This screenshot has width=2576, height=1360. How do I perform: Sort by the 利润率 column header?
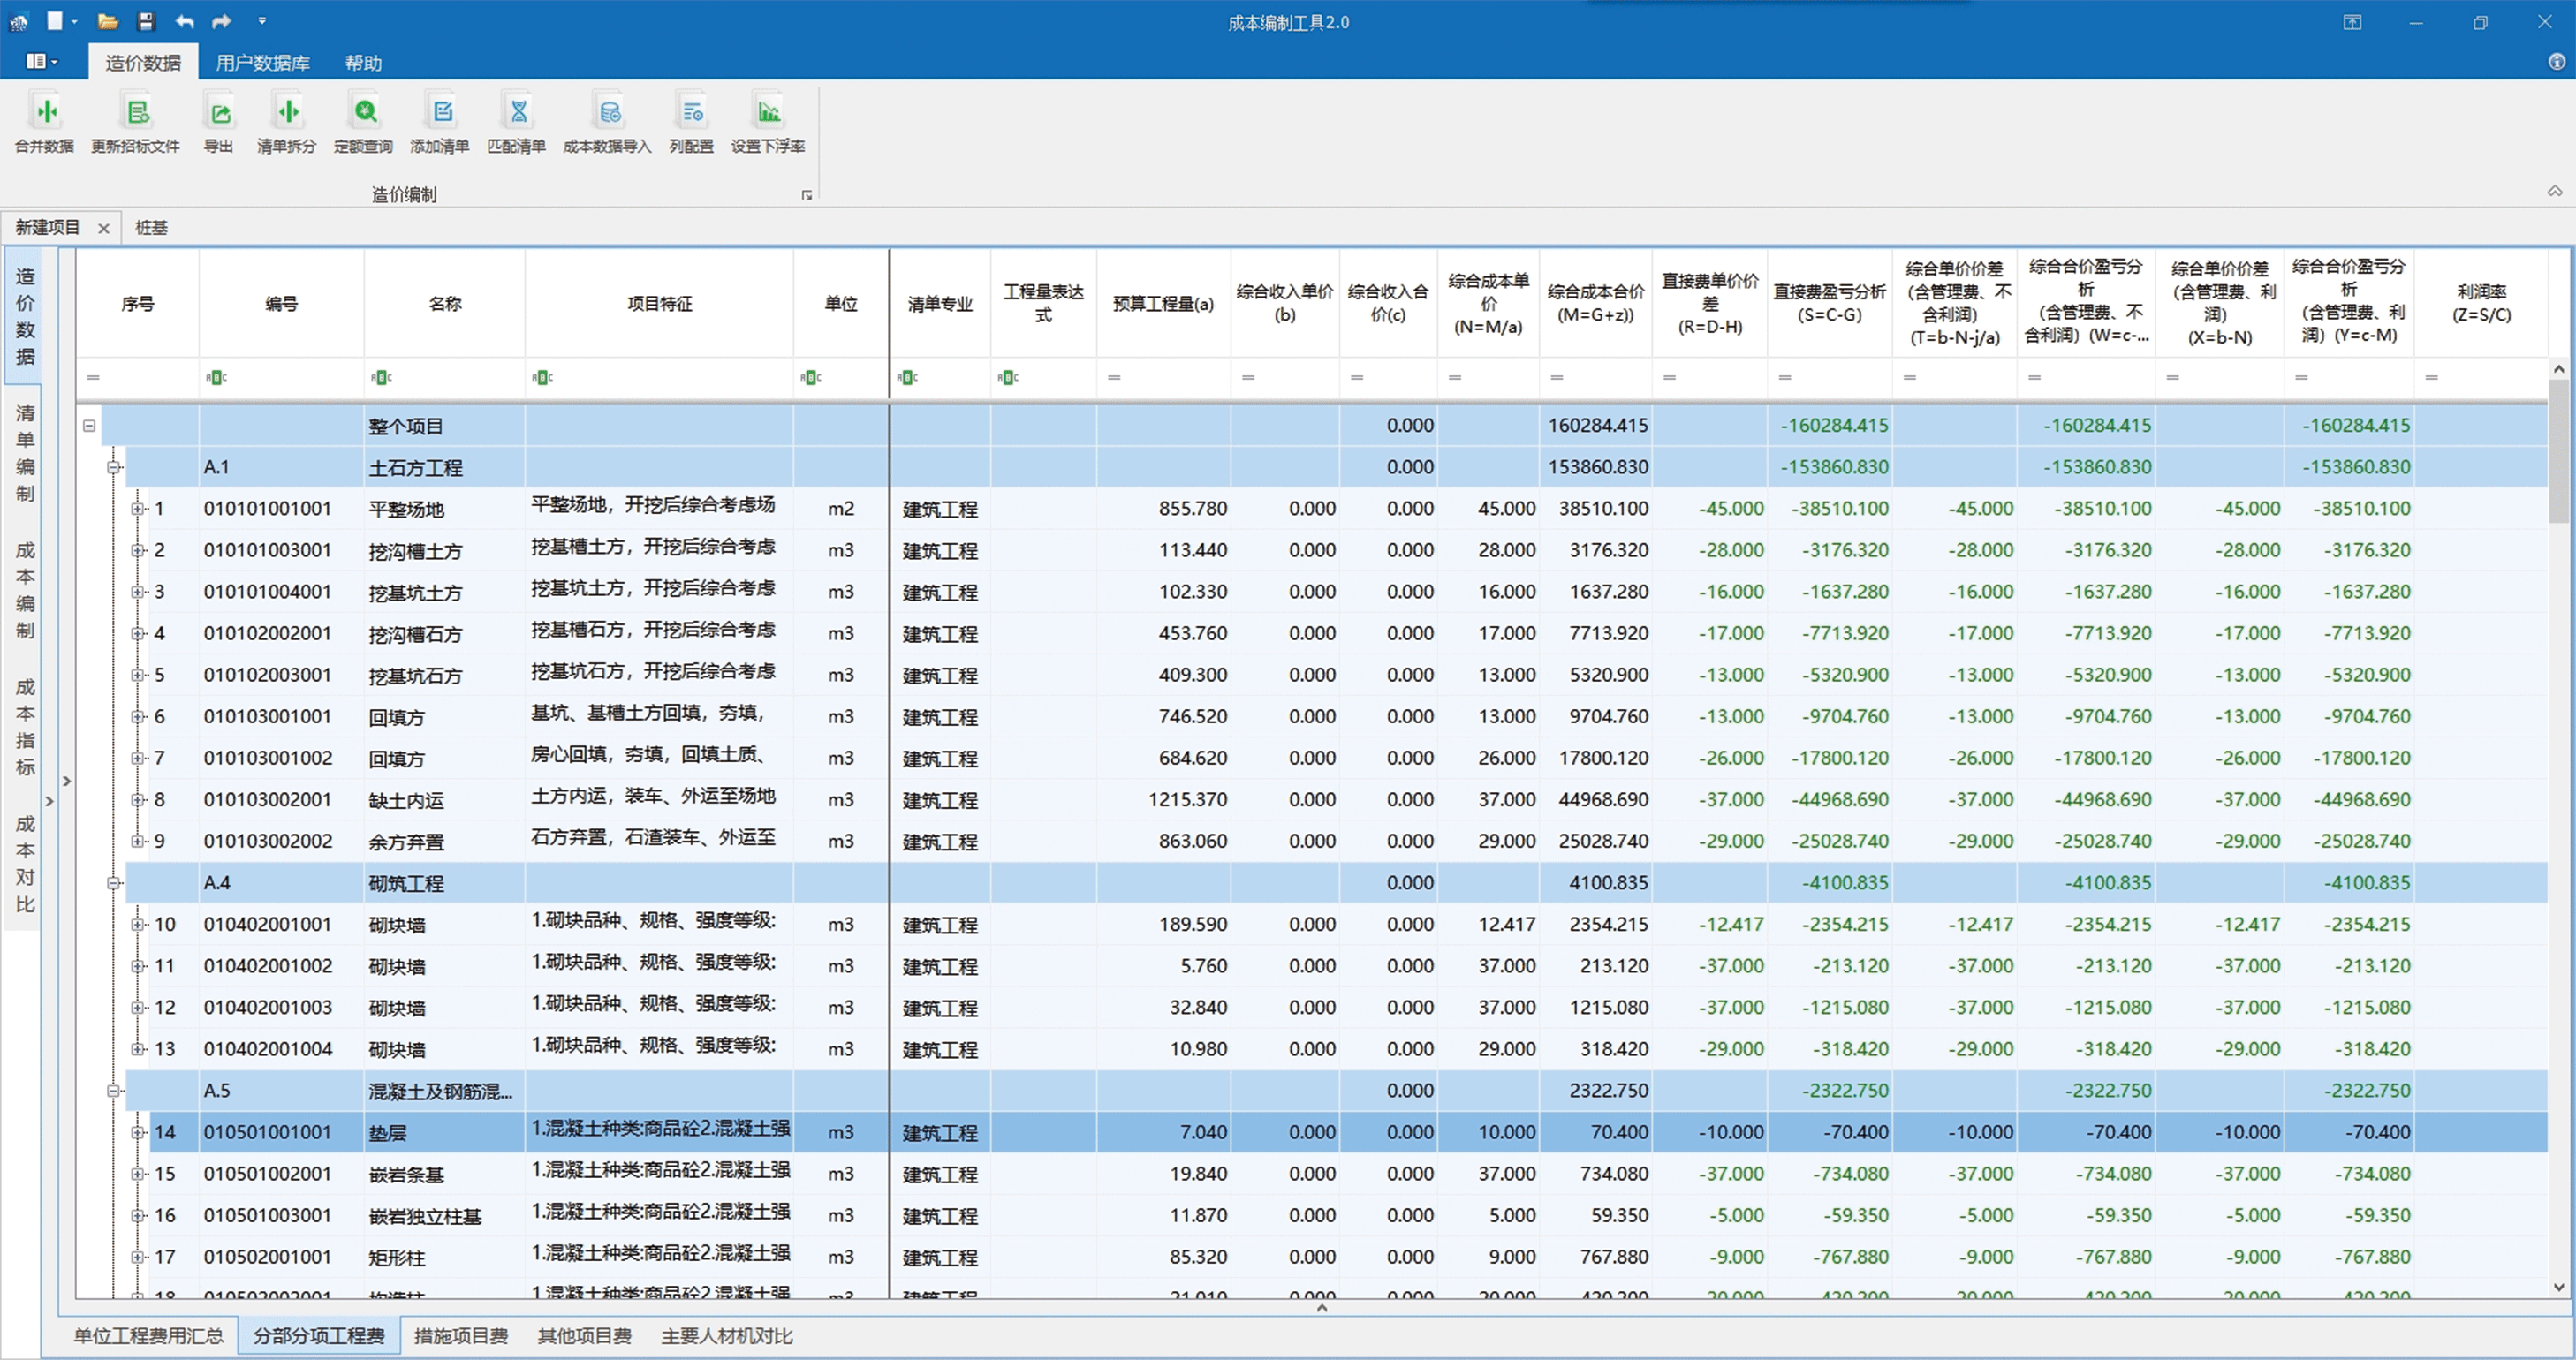pos(2481,303)
